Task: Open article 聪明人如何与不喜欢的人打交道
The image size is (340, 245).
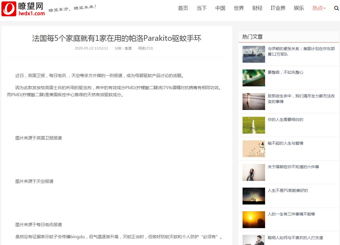Action: 295,238
